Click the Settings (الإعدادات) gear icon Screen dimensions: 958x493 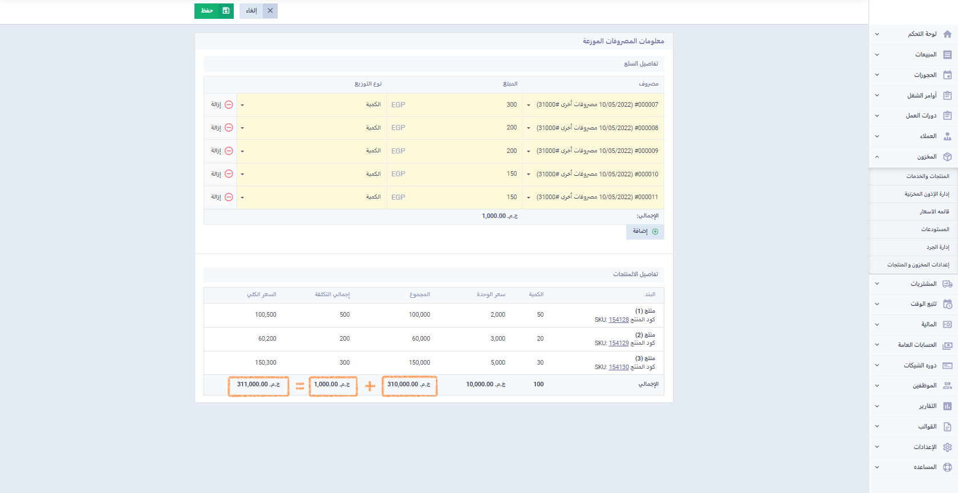947,447
